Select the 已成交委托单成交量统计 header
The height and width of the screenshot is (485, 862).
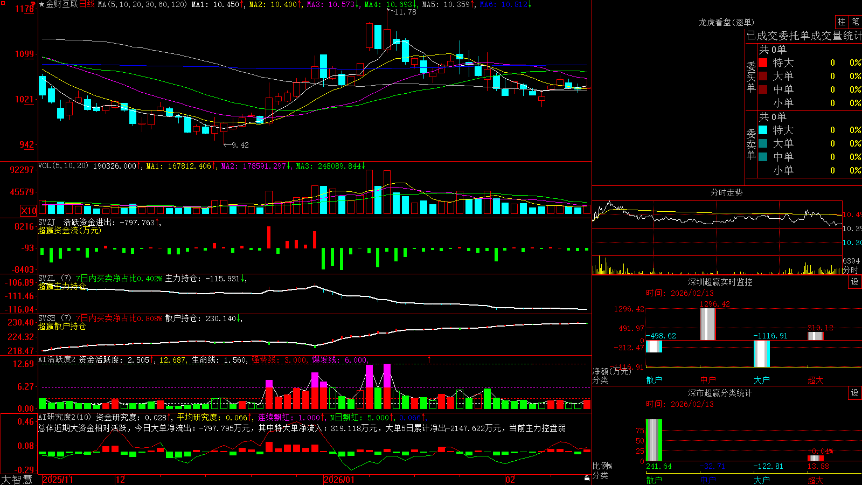click(x=804, y=36)
